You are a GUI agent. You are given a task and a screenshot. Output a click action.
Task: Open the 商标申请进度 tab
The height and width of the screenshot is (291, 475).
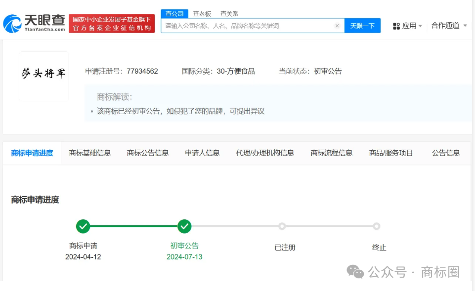32,153
